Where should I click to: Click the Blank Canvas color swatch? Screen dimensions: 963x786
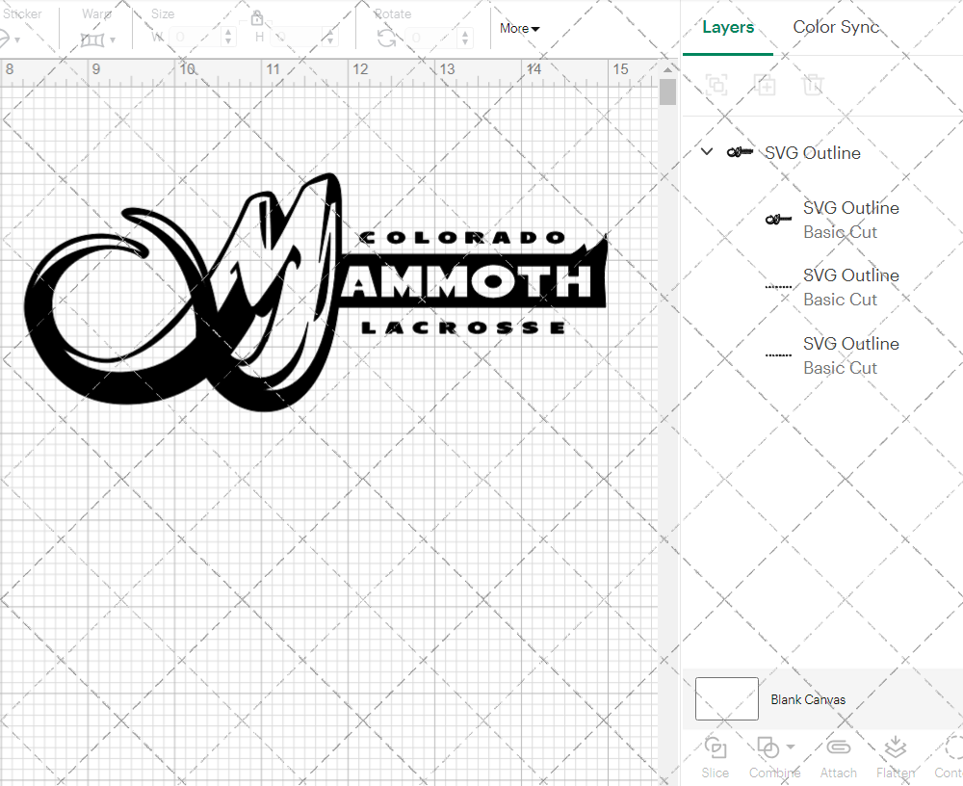point(726,699)
